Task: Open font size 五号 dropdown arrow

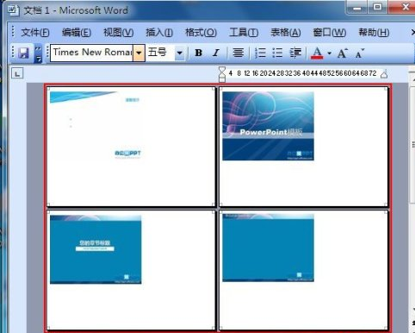Action: (x=179, y=53)
